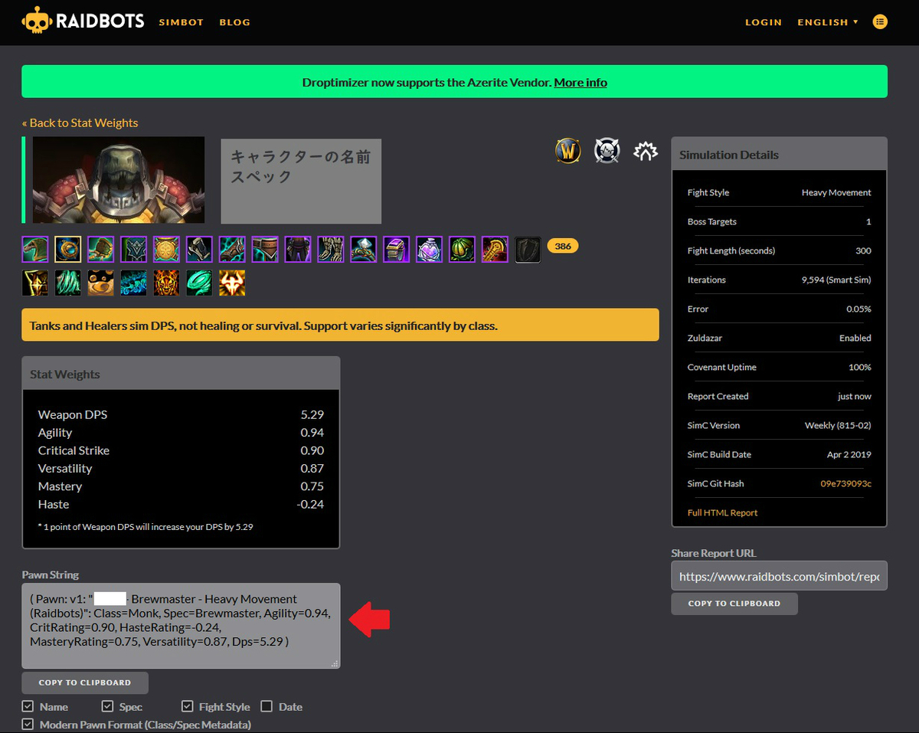This screenshot has width=919, height=733.
Task: Click inside the Pawn String text area
Action: pos(181,626)
